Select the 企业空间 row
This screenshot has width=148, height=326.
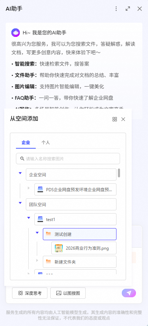(71, 175)
